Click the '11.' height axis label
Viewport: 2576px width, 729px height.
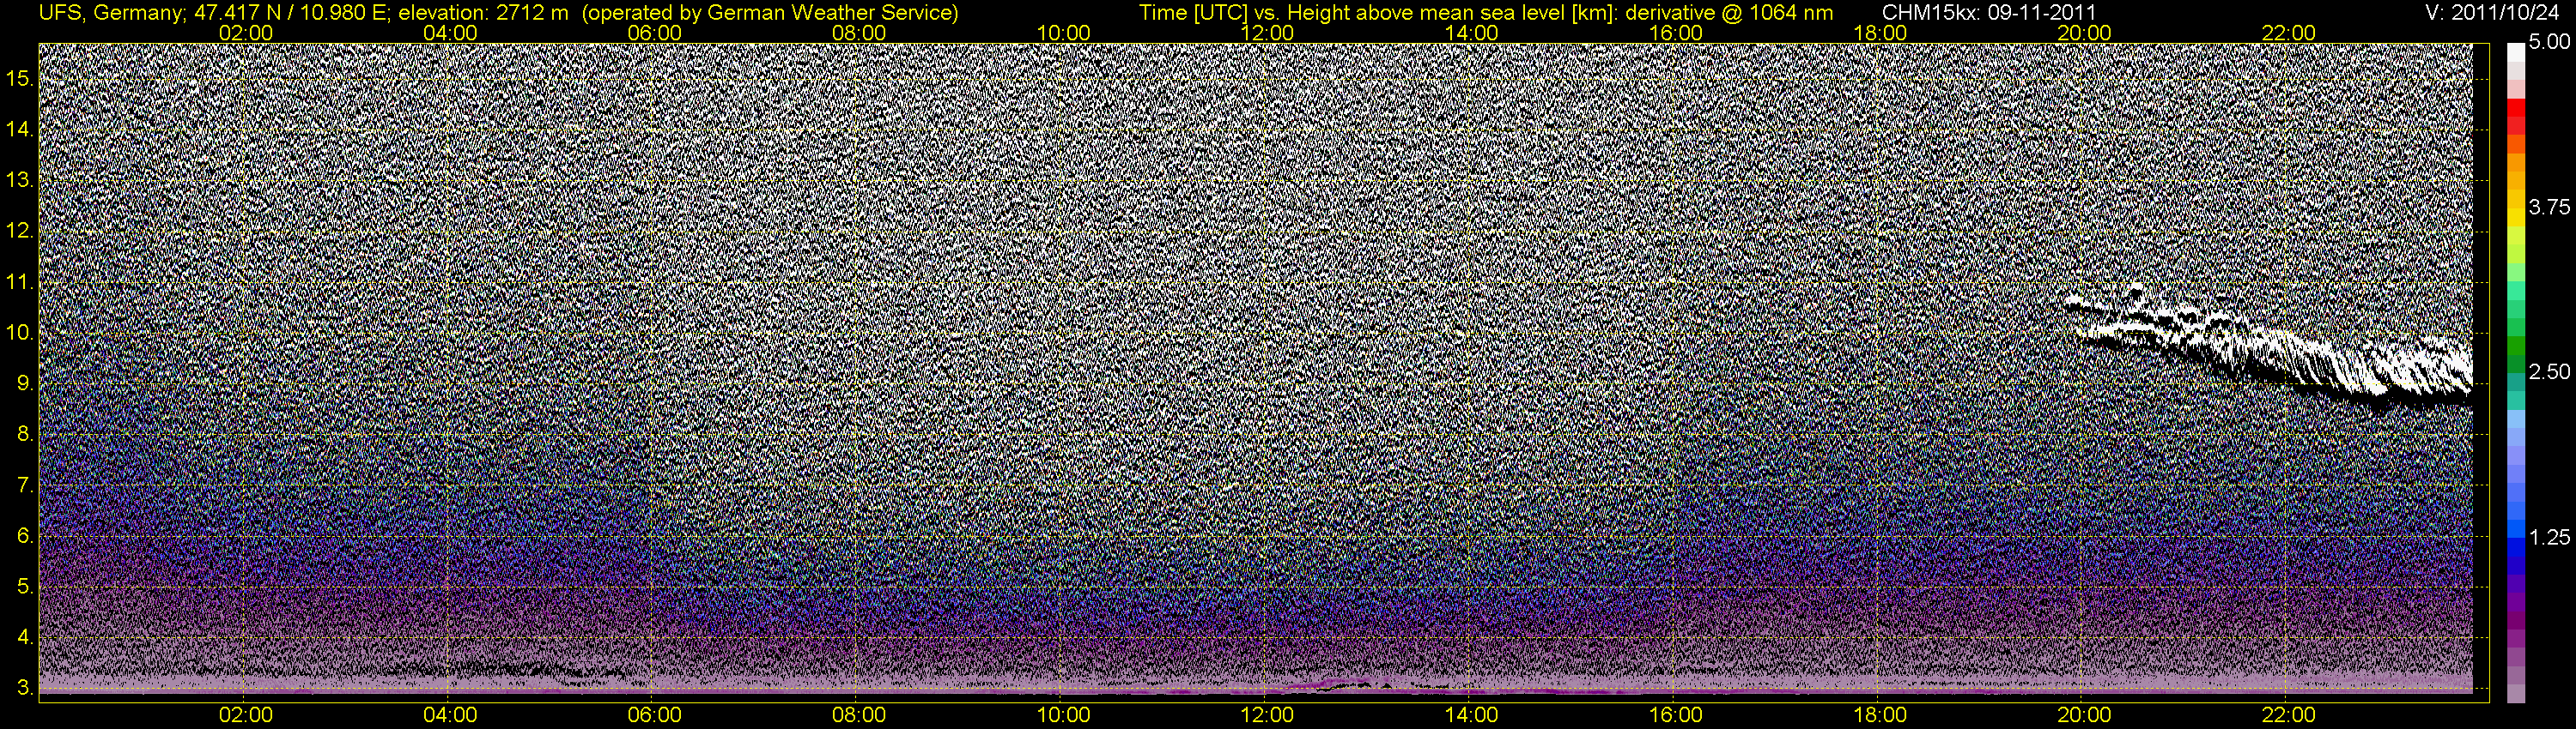(20, 283)
